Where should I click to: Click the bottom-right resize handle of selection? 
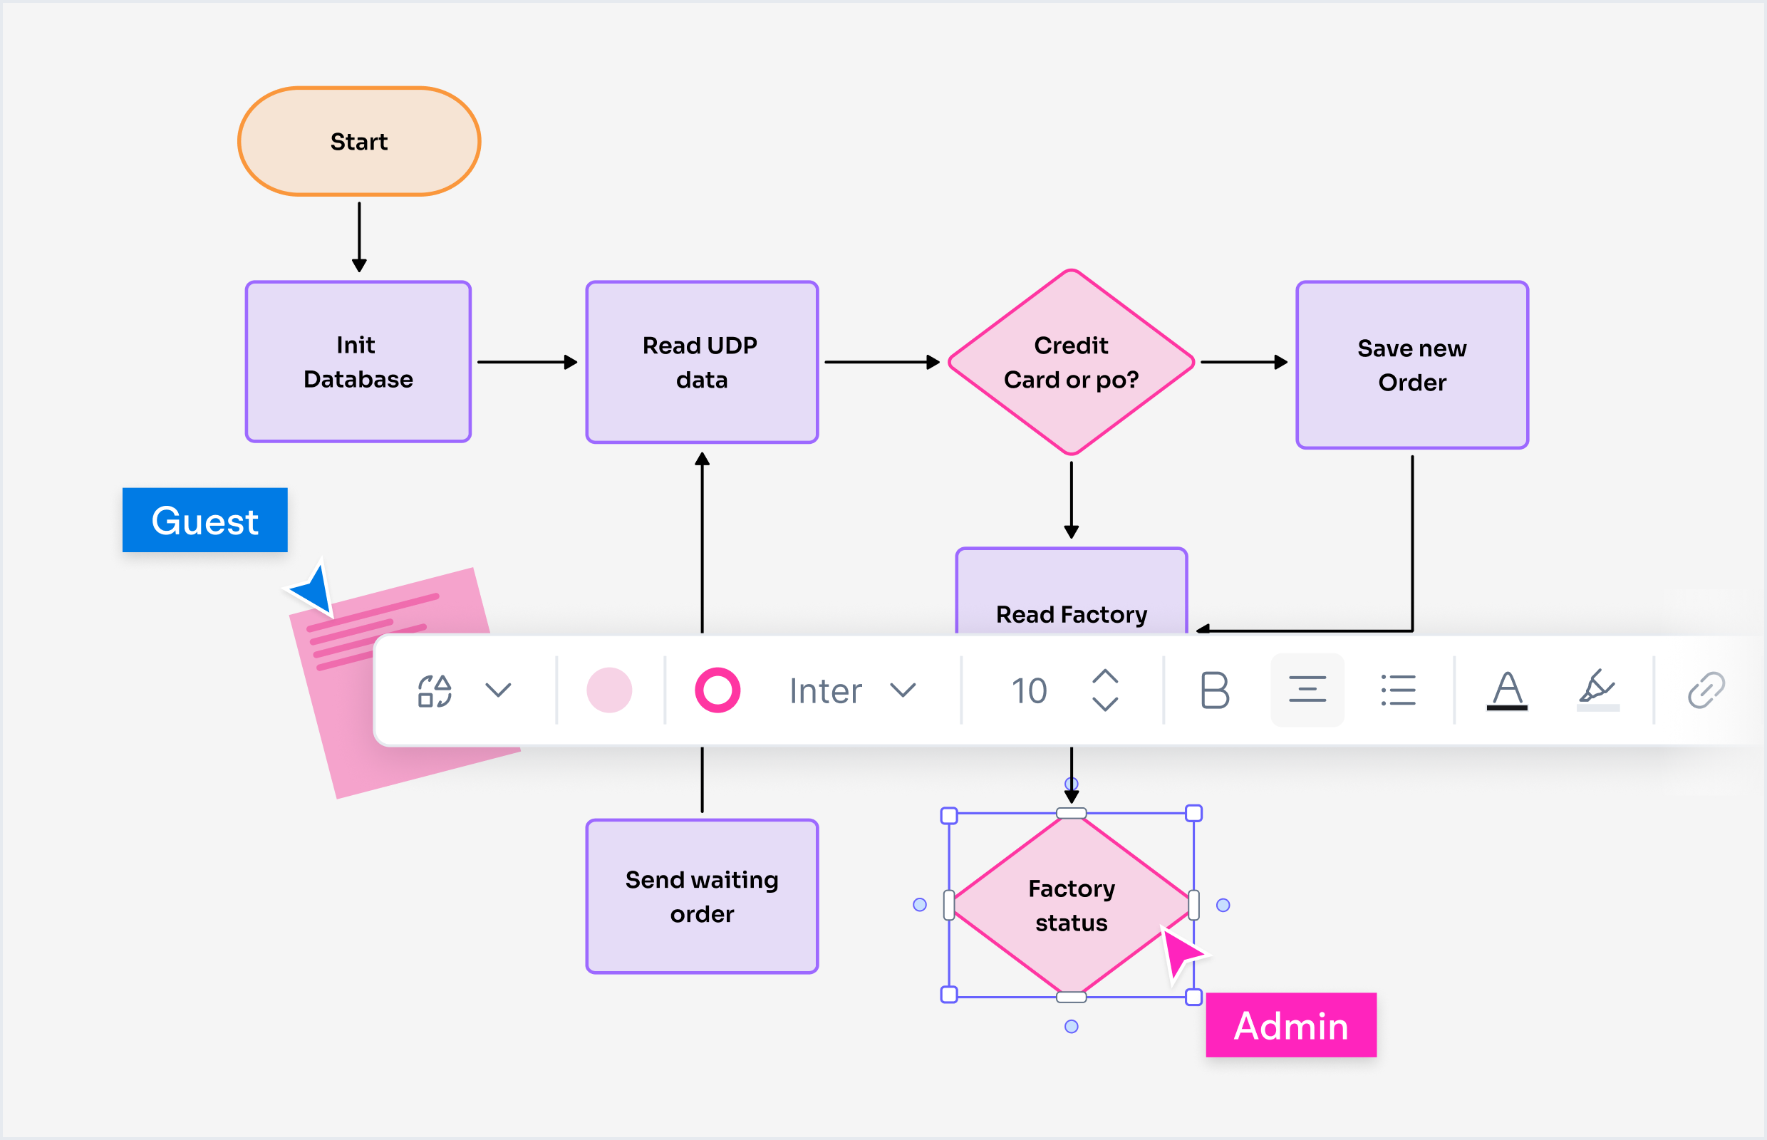coord(1194,997)
